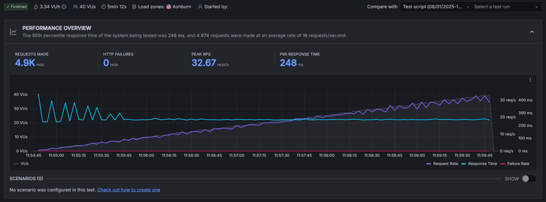
Task: Click the 11:54:45 time axis label
Action: (x=34, y=156)
